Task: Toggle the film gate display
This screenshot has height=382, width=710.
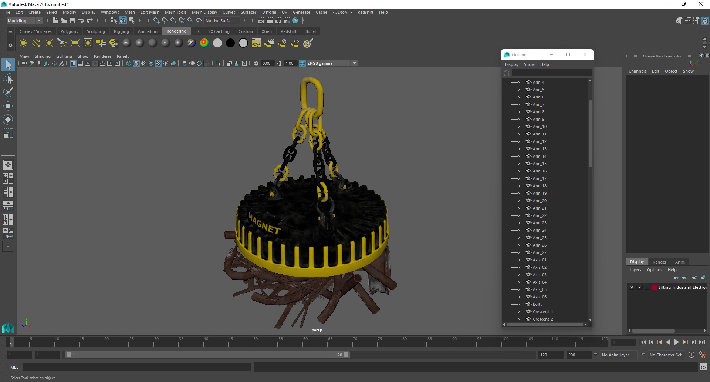Action: (80, 63)
